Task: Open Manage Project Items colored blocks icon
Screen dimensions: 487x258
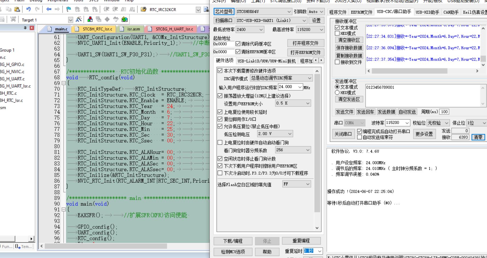Action: [x=90, y=19]
